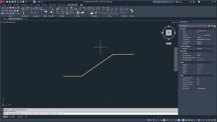Open the Autodesk App Store cart icon
This screenshot has width=217, height=122.
(x=191, y=2)
